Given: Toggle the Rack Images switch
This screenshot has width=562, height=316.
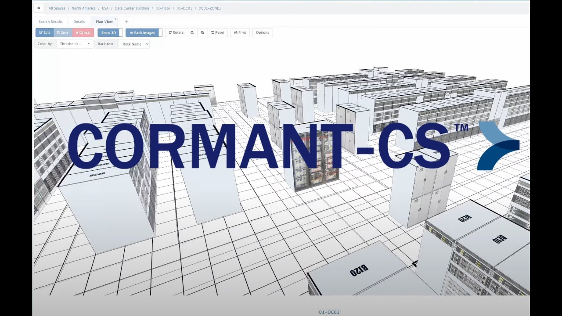Looking at the screenshot, I should click(144, 32).
